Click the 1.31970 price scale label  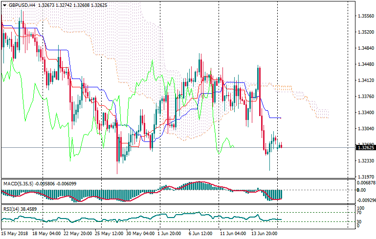[364, 177]
